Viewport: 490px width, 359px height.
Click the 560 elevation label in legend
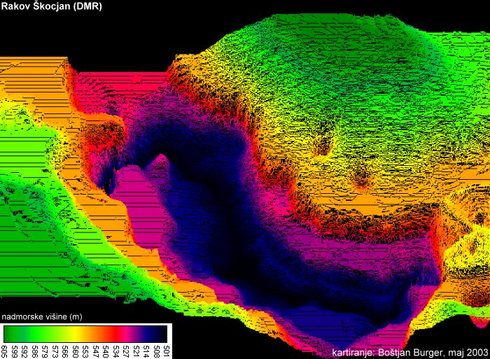click(75, 351)
